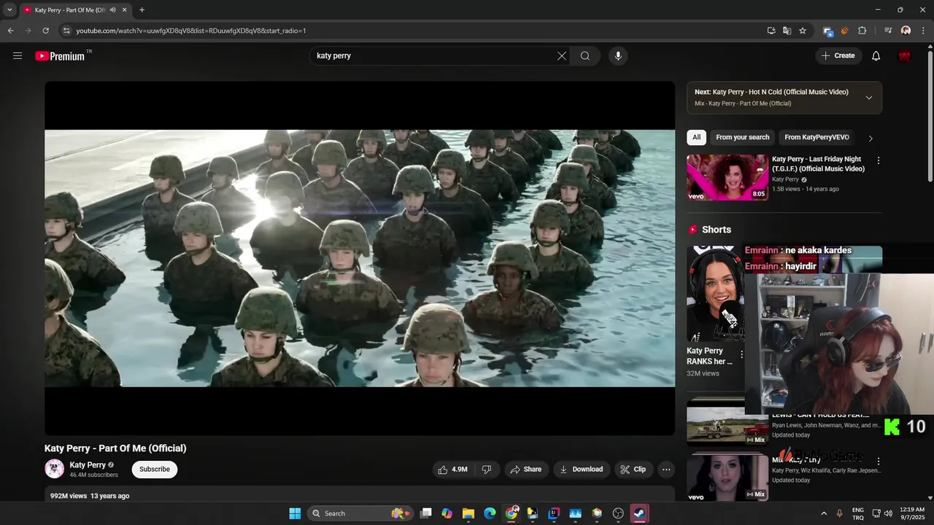Open Microsoft Edge from taskbar
Viewport: 934px width, 525px height.
490,513
